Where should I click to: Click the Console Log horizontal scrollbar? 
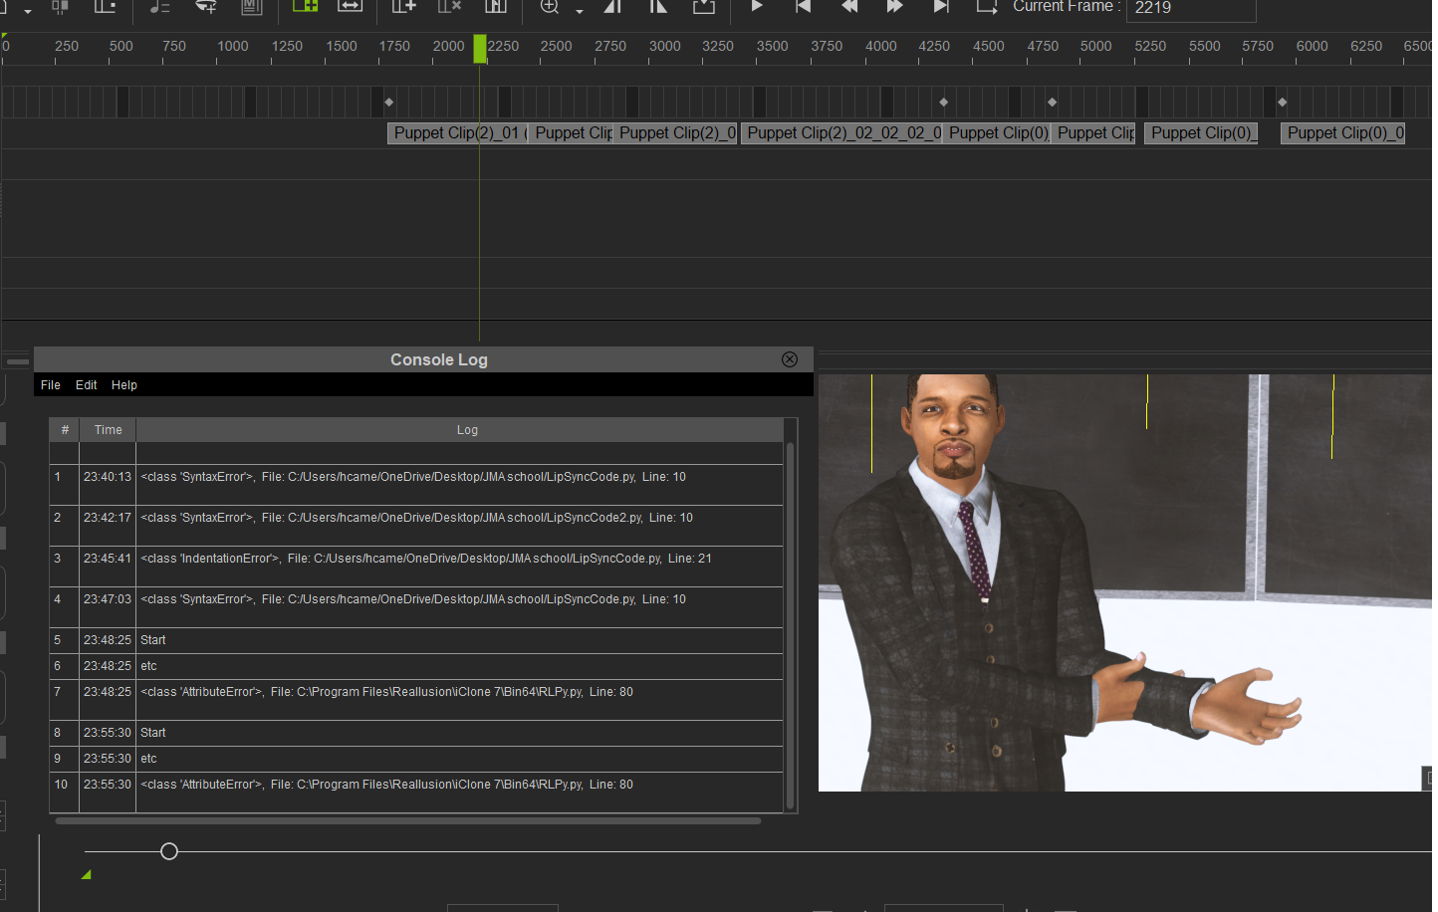coord(408,821)
